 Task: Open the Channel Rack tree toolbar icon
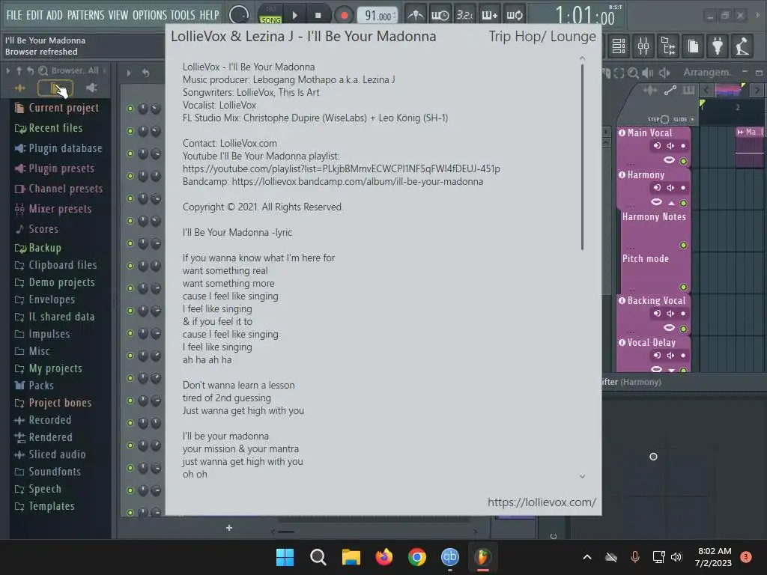(x=668, y=46)
